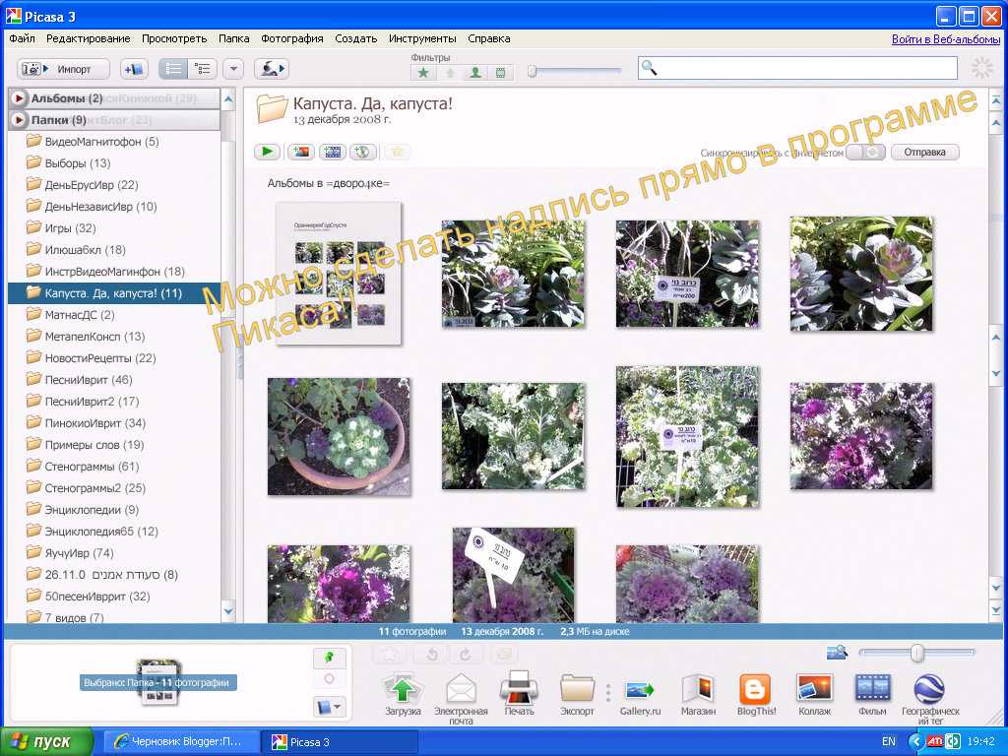
Task: Click Войти в Веб-альбомы link
Action: (944, 39)
